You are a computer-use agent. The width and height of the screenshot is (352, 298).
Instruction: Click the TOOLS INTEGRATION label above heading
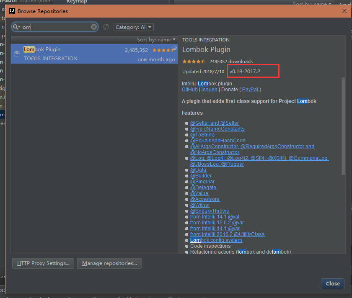tap(206, 40)
